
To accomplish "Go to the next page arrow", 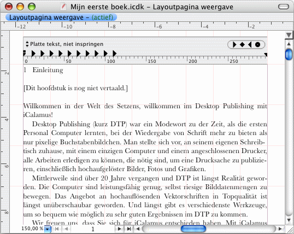I will click(x=119, y=229).
